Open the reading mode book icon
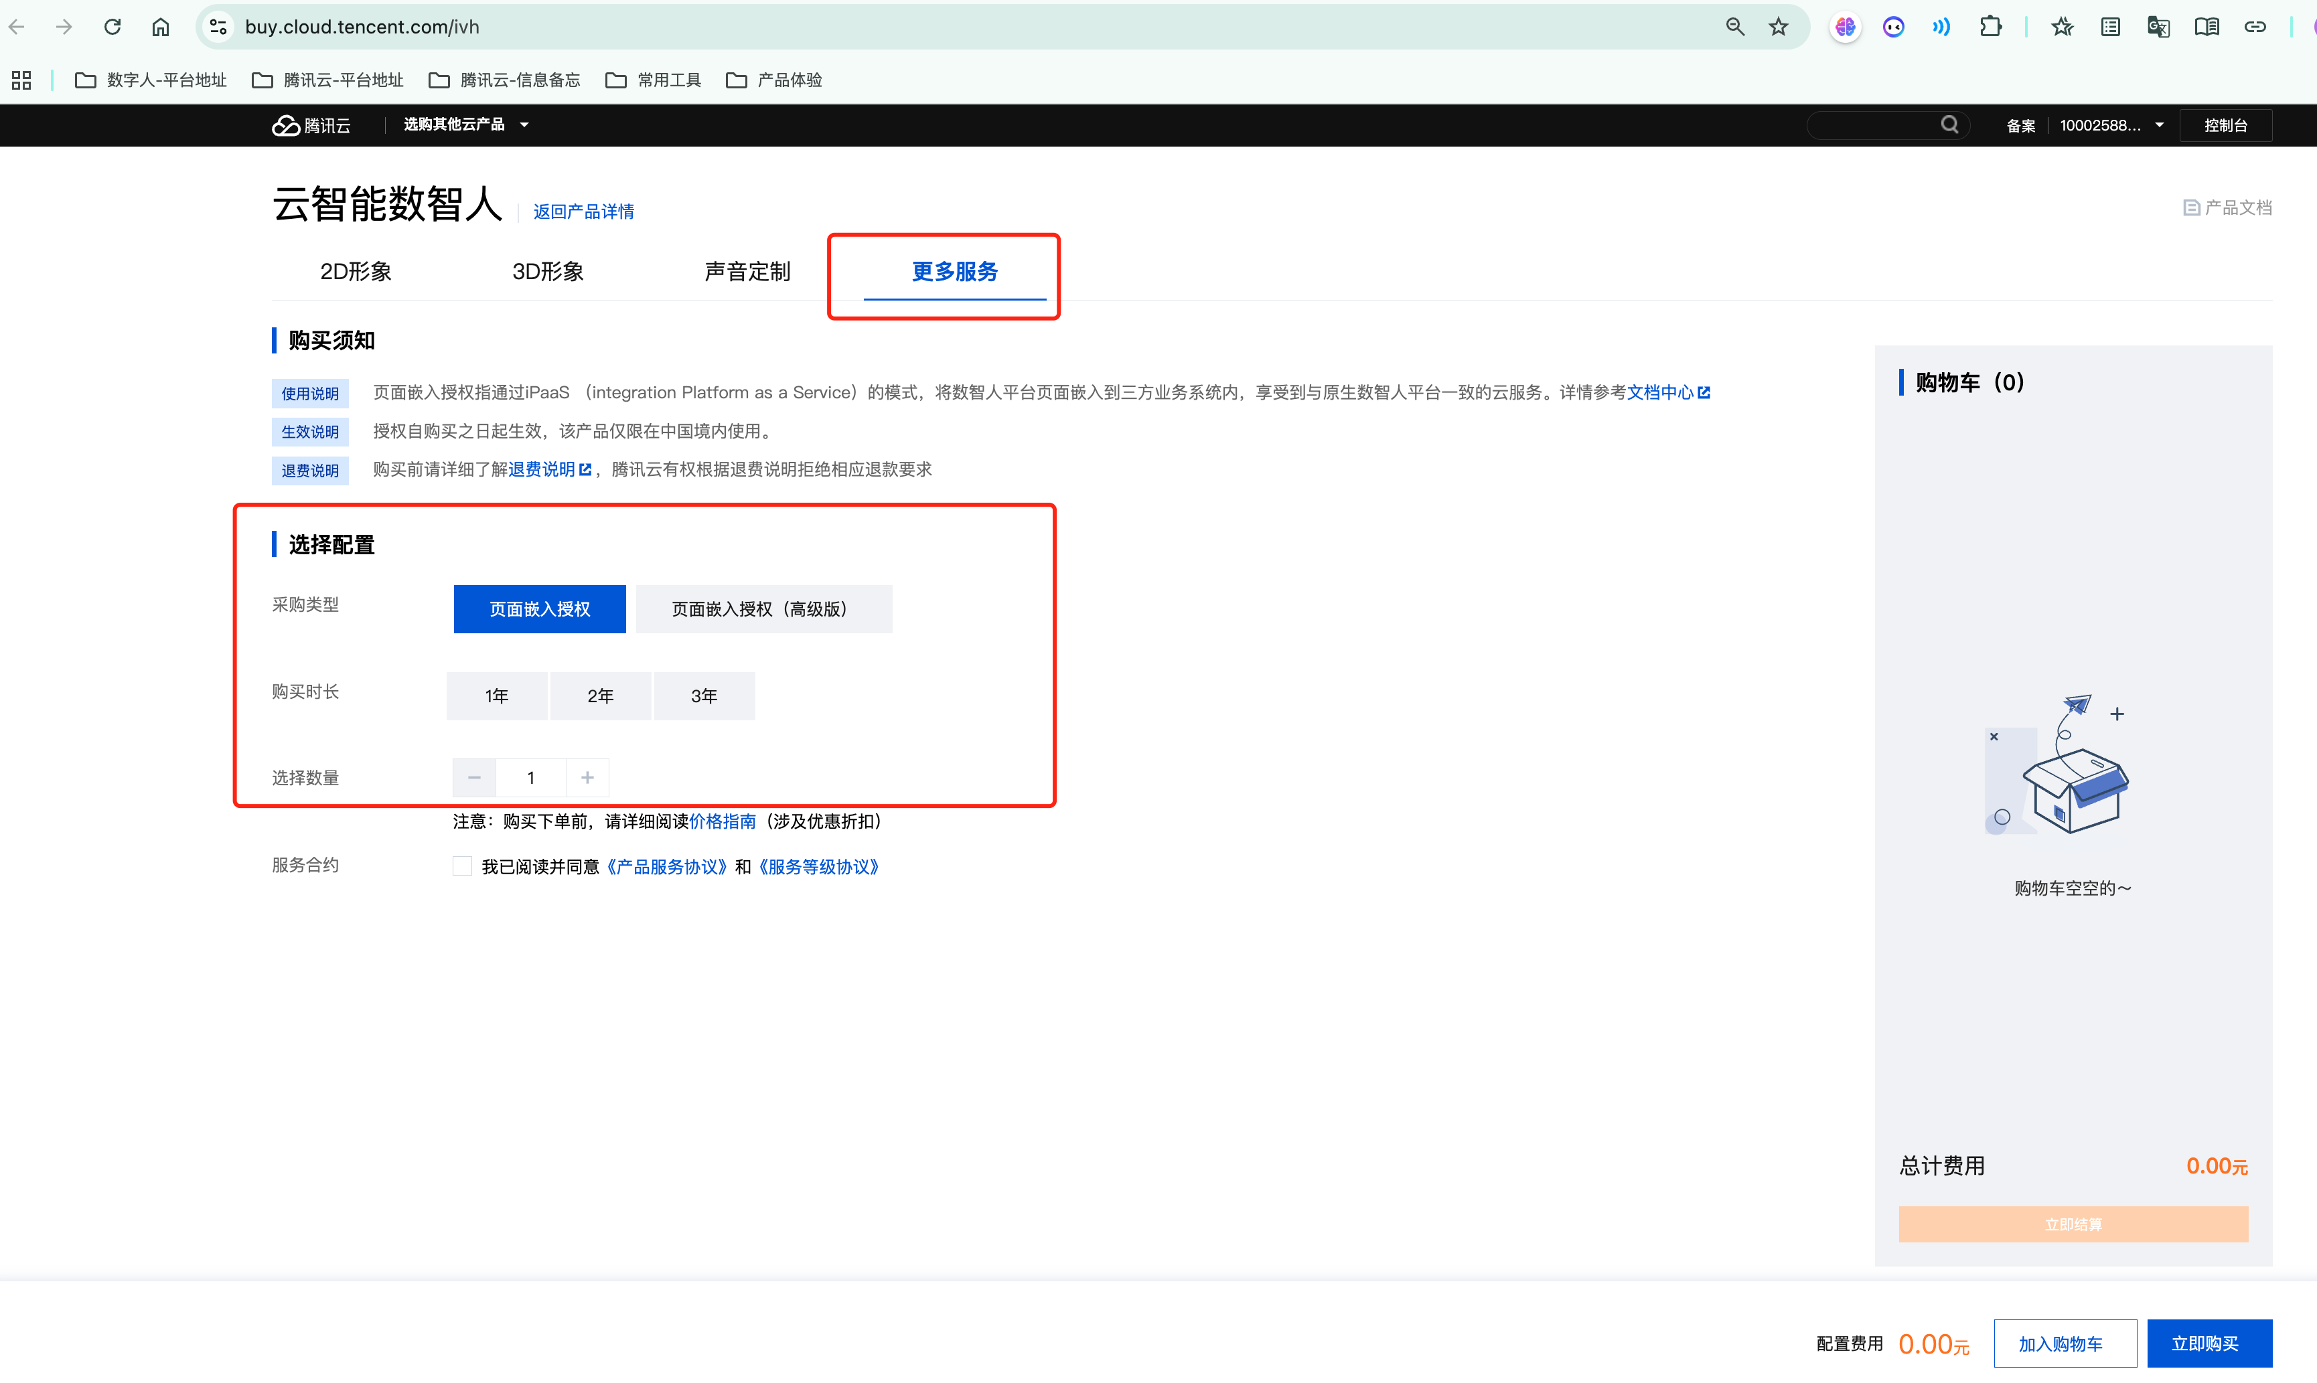Screen dimensions: 2317x1383 [x=2206, y=27]
